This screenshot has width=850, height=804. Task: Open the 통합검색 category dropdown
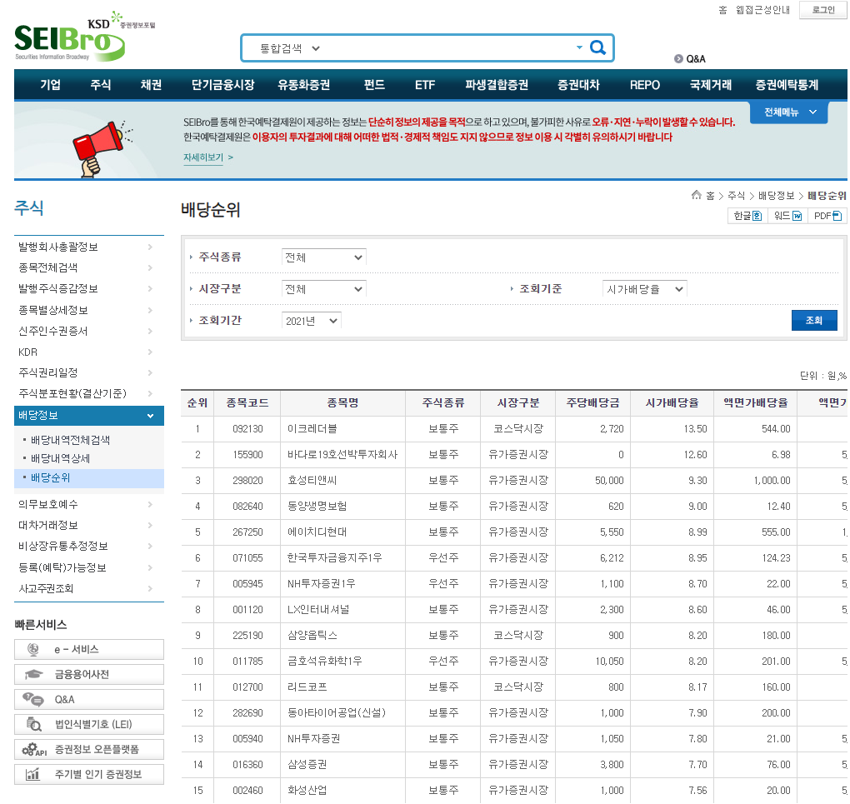click(289, 48)
